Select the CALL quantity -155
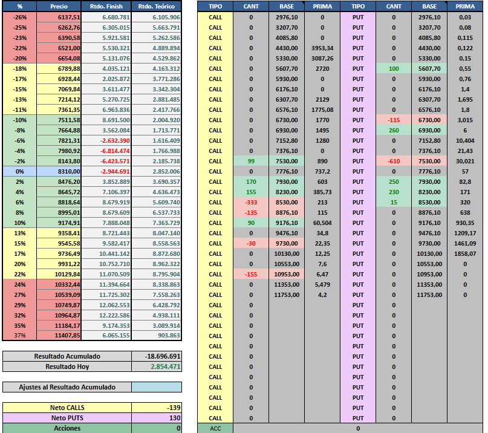This screenshot has width=488, height=433. (251, 274)
